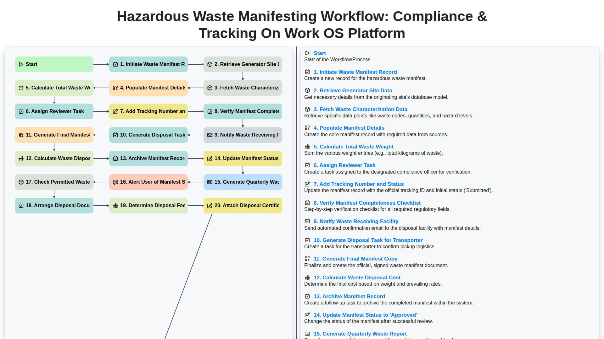Viewport: 604px width, 339px height.
Task: Select the '17. Check Permitted Waste' node
Action: point(54,182)
